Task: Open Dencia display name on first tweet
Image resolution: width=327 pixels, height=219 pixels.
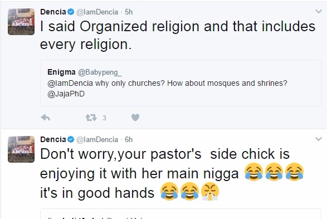Action: (x=53, y=12)
